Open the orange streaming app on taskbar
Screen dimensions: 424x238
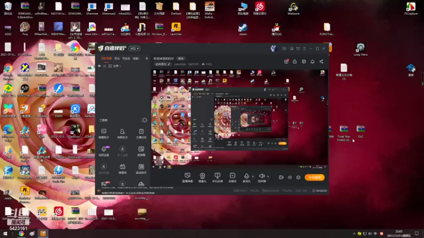43,234
